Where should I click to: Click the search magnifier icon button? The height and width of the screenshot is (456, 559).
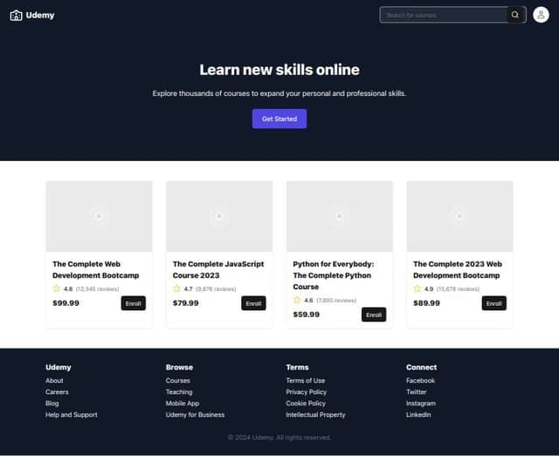(x=514, y=15)
